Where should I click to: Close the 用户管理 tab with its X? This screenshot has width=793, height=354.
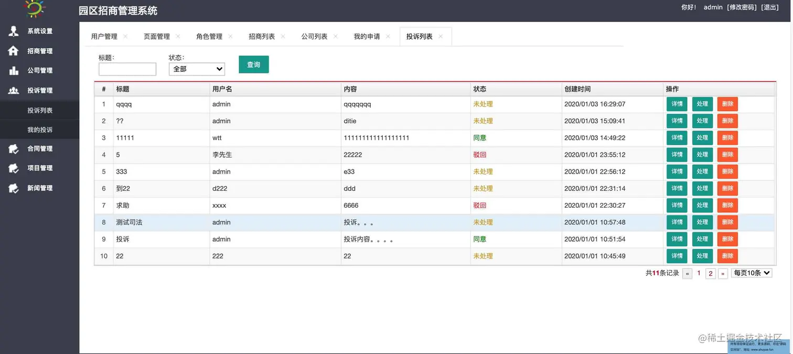pos(125,36)
